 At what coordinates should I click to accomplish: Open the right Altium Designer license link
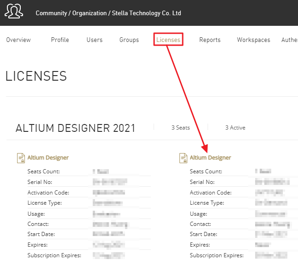(x=210, y=158)
